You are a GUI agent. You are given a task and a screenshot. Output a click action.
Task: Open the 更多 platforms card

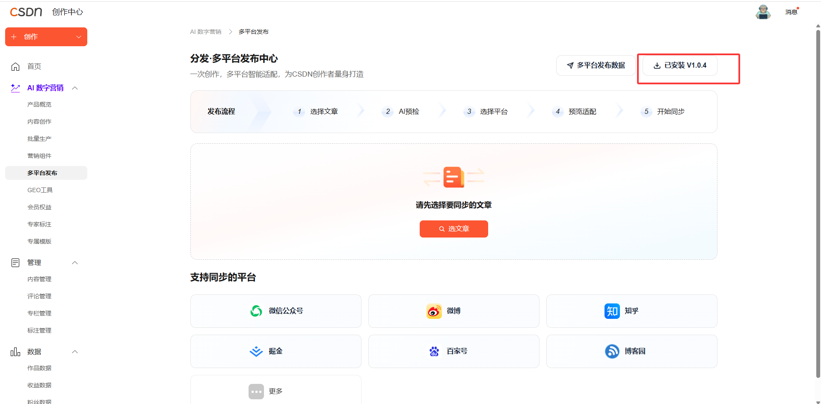click(x=276, y=390)
